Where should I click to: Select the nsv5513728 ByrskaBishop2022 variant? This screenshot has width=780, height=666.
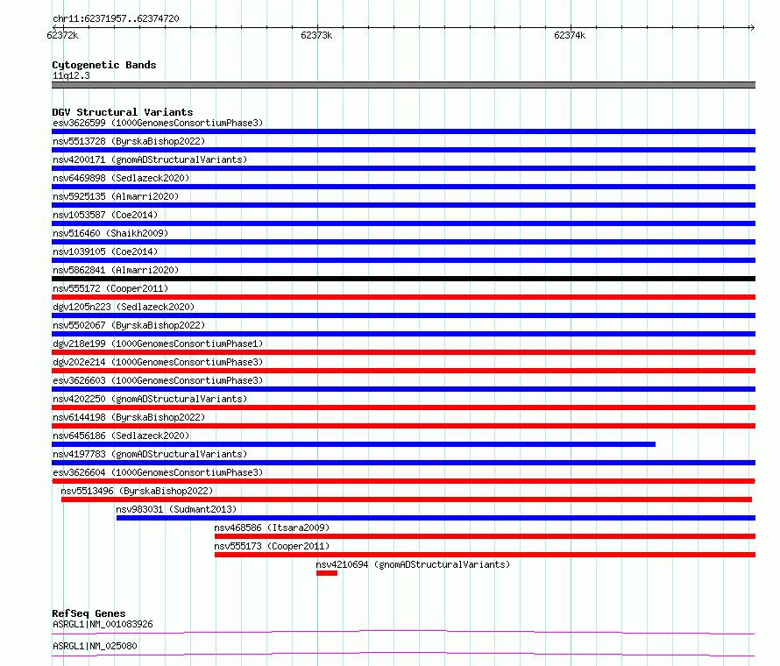pyautogui.click(x=128, y=141)
